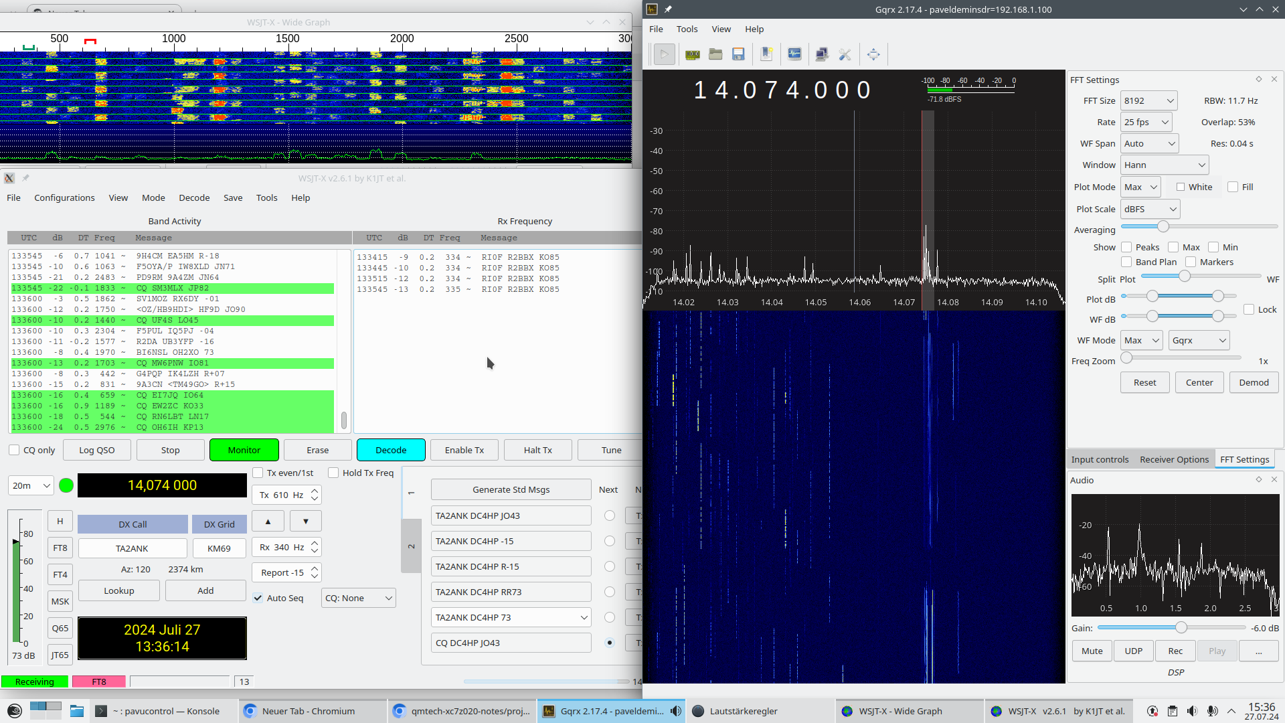Open the remote control settings wrench icon

(845, 54)
